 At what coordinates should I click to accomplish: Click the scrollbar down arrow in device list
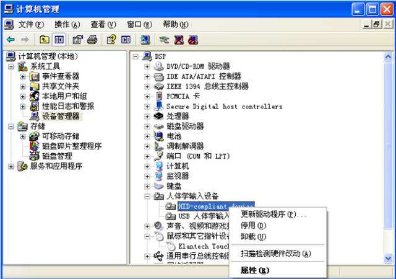point(388,259)
